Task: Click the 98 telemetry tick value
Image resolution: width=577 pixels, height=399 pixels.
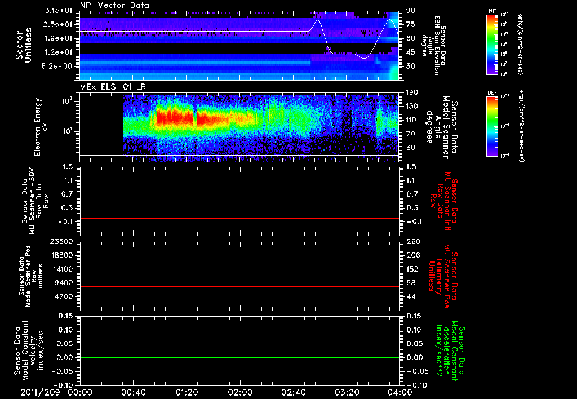Action: 411,283
